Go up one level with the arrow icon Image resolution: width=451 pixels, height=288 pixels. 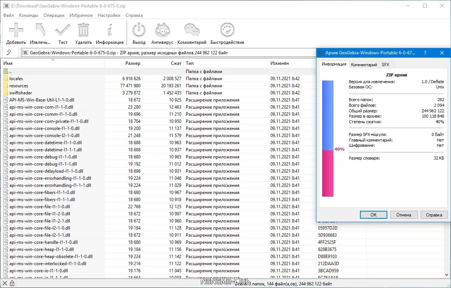(x=9, y=52)
